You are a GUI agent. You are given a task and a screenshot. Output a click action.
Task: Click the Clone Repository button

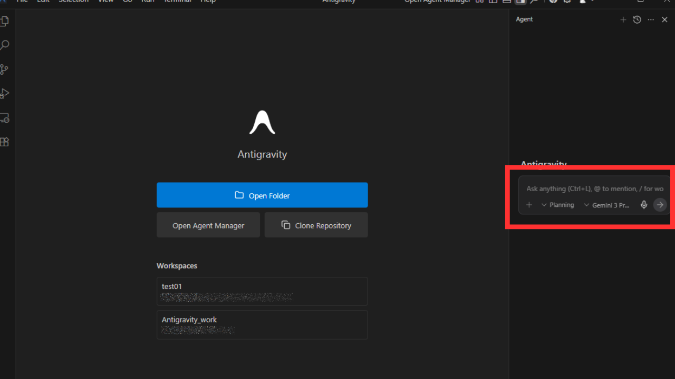316,225
